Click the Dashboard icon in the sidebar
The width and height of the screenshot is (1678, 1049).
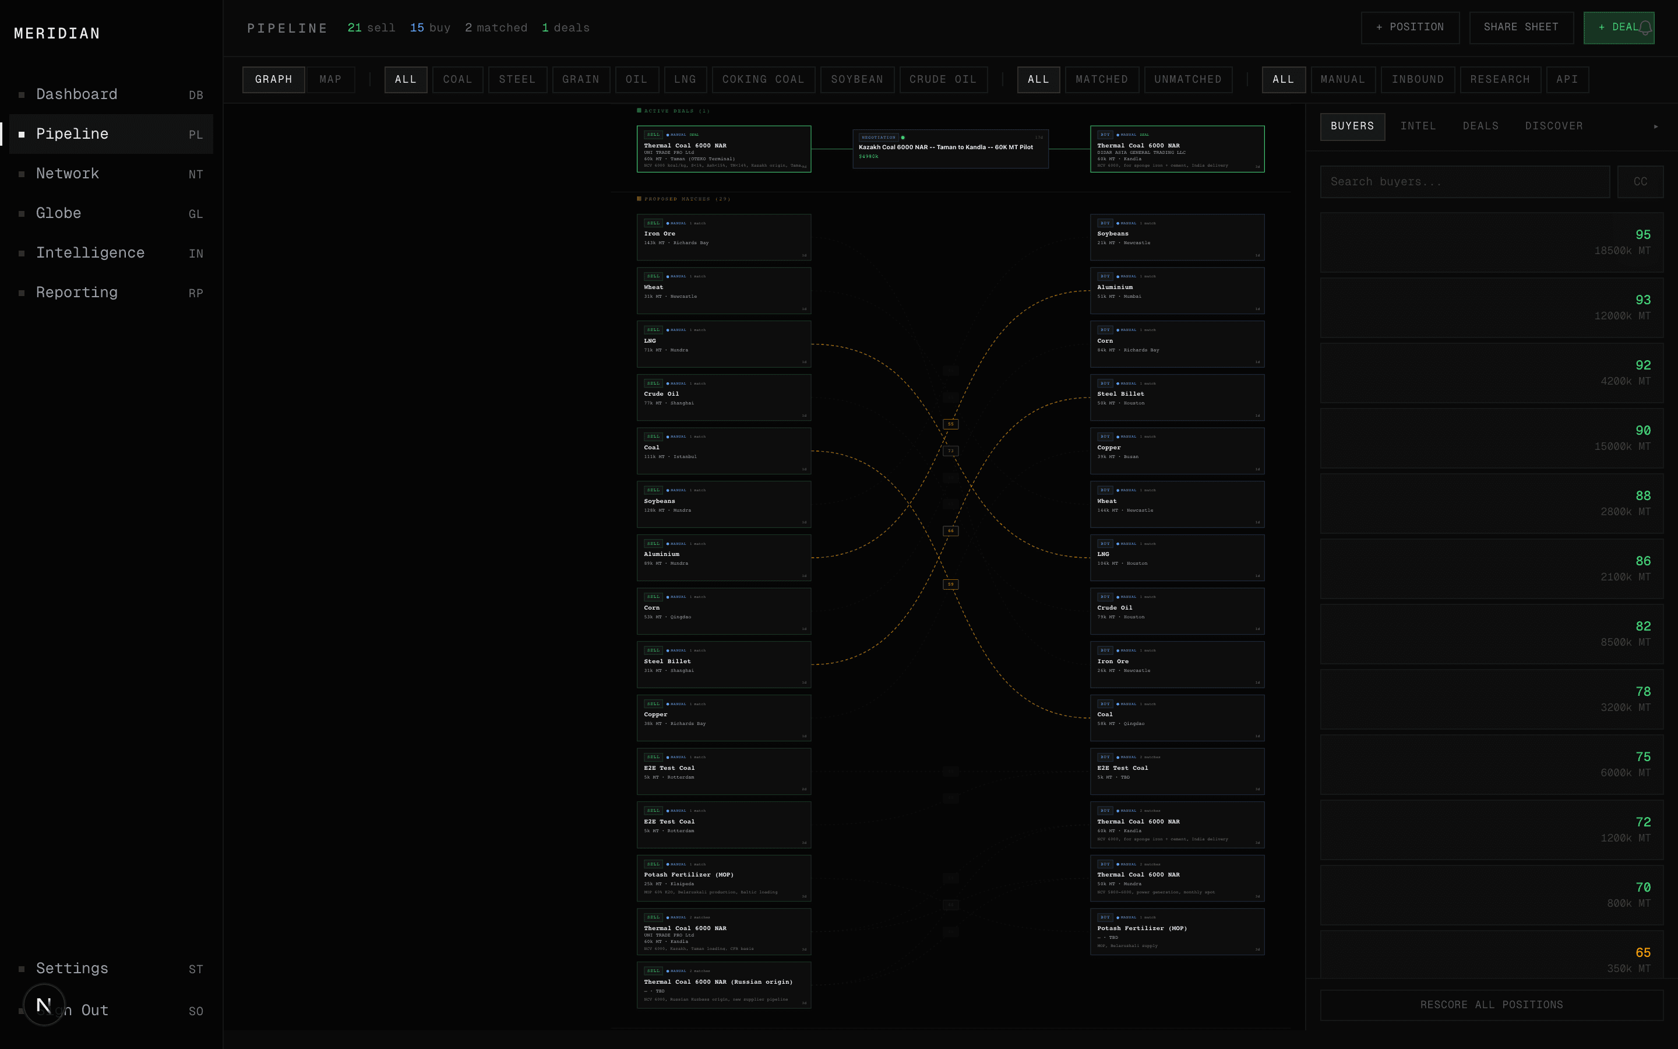(x=22, y=94)
